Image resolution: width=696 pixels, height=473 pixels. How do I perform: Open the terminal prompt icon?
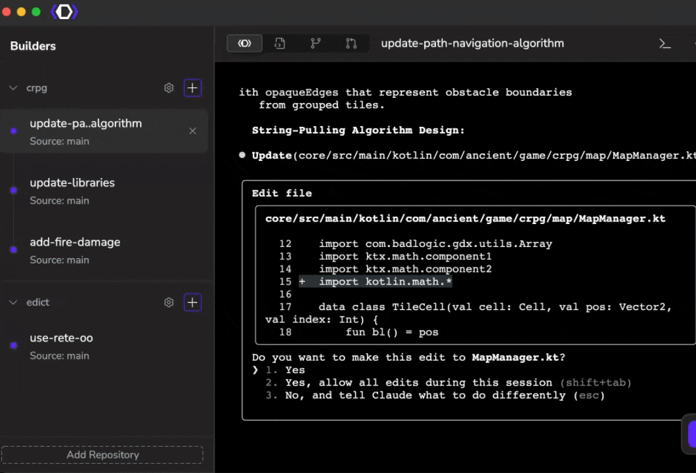tap(664, 43)
